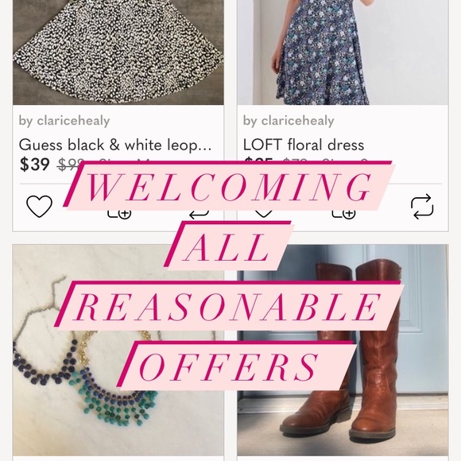The height and width of the screenshot is (461, 461).
Task: Open claricehealy profile from Guess listing
Action: (x=64, y=121)
